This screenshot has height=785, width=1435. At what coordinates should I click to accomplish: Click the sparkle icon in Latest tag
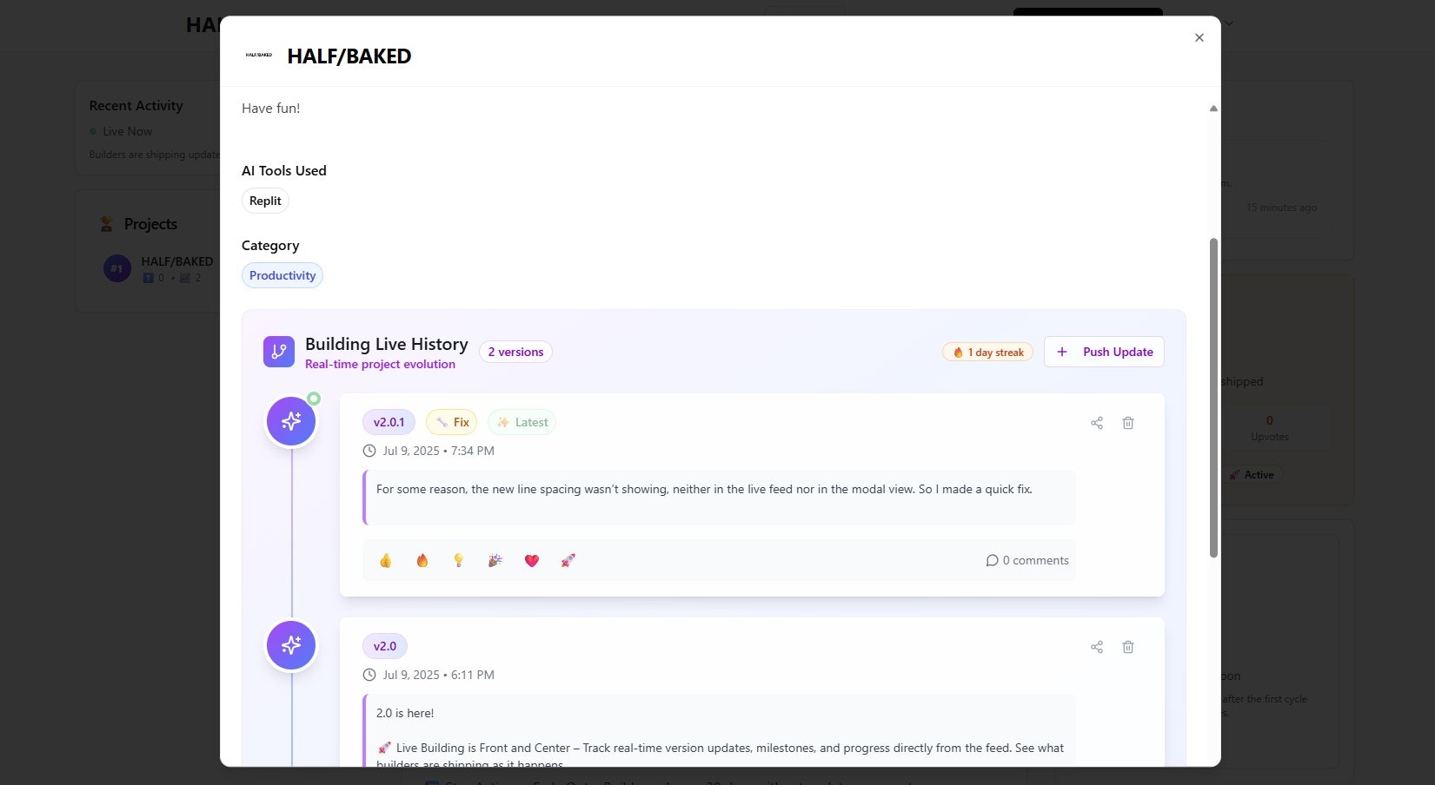503,422
